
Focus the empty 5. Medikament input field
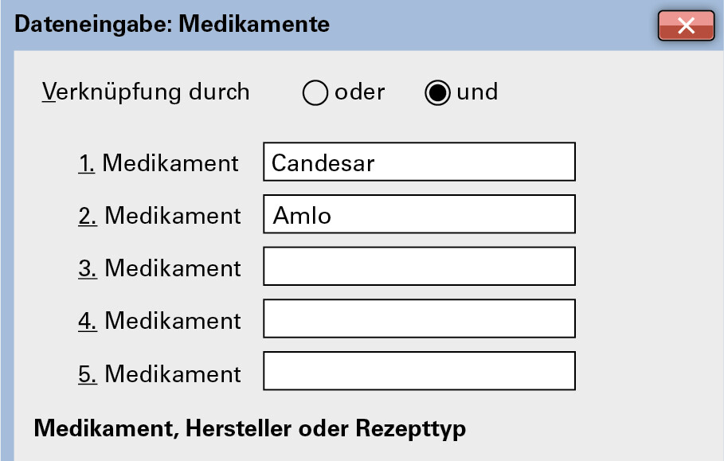point(419,372)
